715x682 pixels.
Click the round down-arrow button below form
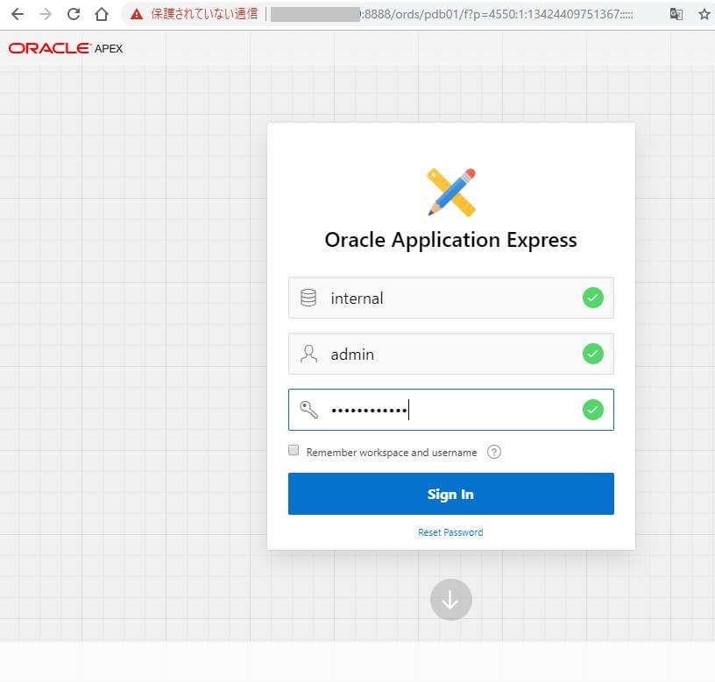tap(451, 600)
